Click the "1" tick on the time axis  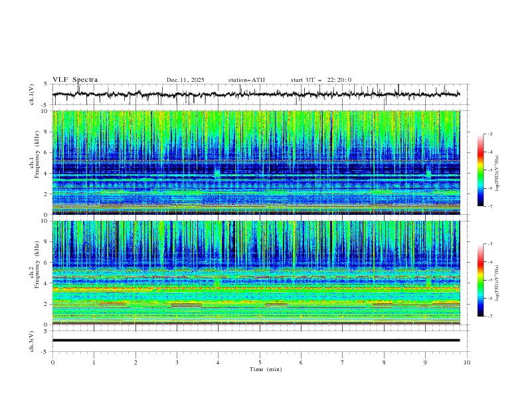click(x=94, y=362)
